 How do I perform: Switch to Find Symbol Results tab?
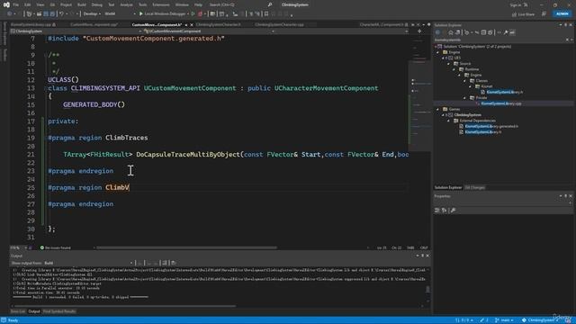[59, 311]
